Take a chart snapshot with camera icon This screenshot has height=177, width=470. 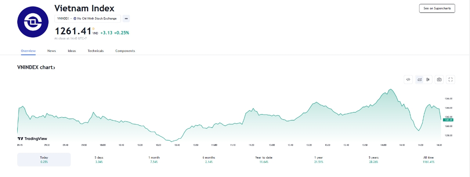coord(439,79)
